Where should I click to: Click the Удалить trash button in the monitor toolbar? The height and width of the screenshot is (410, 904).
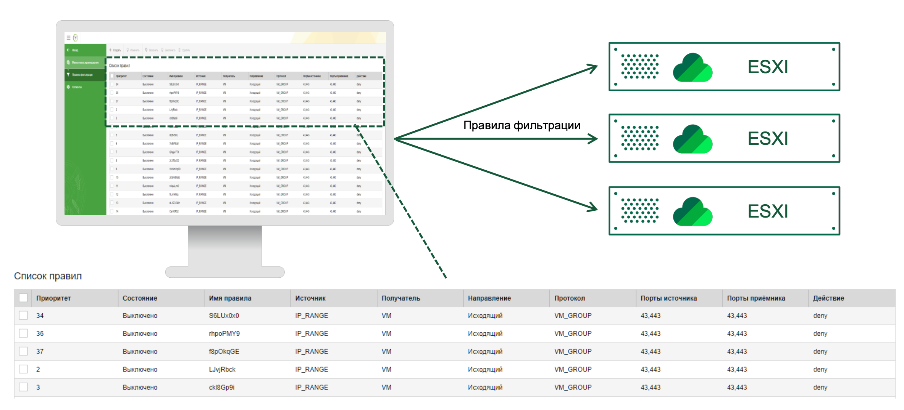point(184,50)
